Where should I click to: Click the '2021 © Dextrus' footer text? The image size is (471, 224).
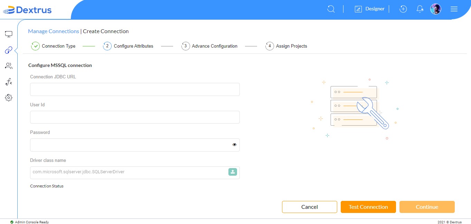coord(449,222)
